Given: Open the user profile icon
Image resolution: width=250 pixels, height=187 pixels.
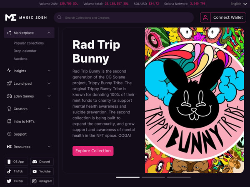Looking at the screenshot, I should 205,17.
